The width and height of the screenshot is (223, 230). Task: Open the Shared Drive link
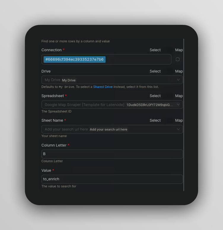pyautogui.click(x=103, y=87)
